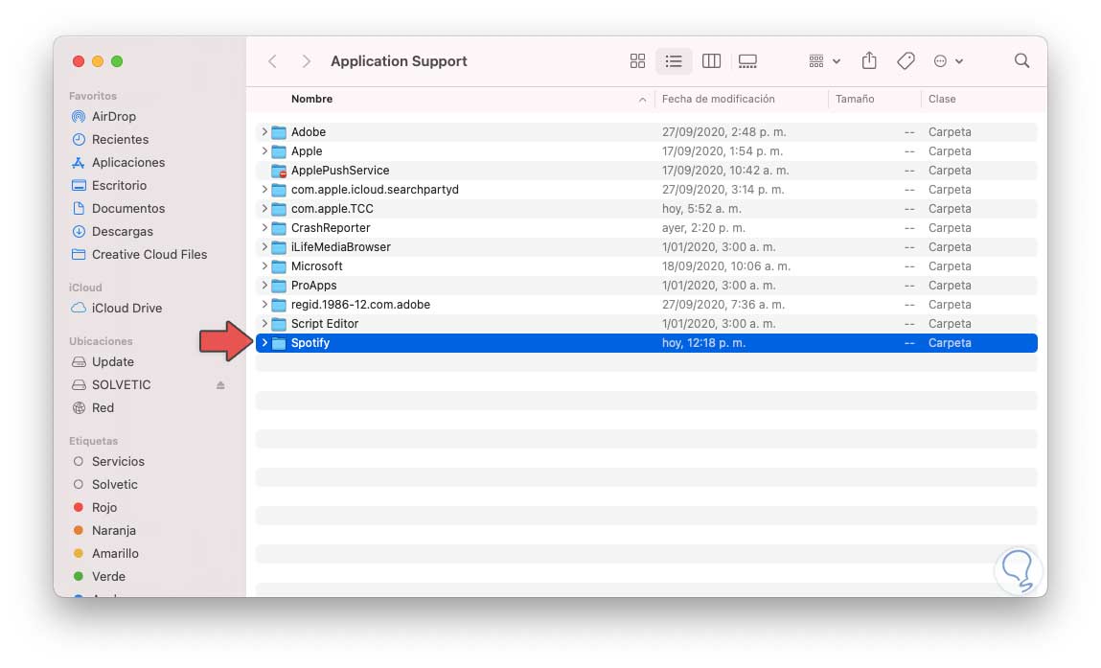Eject the SOLVETIC drive
The height and width of the screenshot is (668, 1101).
click(x=219, y=384)
